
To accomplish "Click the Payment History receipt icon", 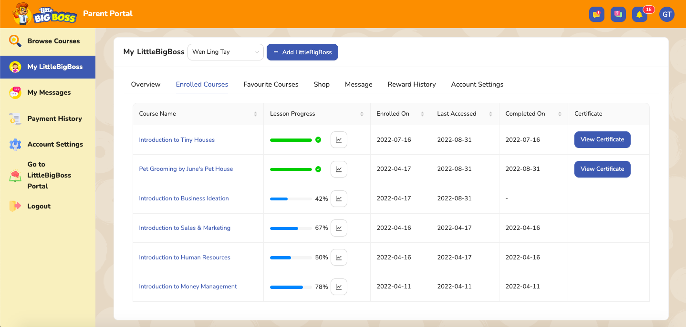I will 15,119.
